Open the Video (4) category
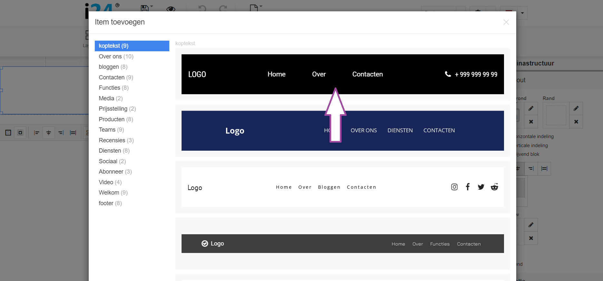This screenshot has width=603, height=281. [110, 182]
